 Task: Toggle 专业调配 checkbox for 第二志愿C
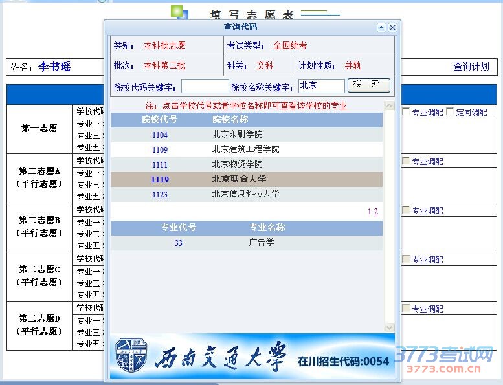pos(407,259)
